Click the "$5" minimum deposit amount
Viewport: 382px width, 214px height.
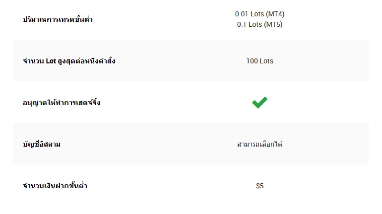click(x=259, y=186)
